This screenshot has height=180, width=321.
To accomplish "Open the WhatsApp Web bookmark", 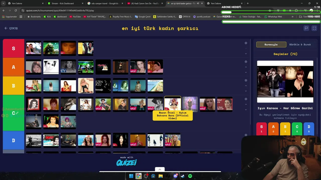I will [x=273, y=16].
